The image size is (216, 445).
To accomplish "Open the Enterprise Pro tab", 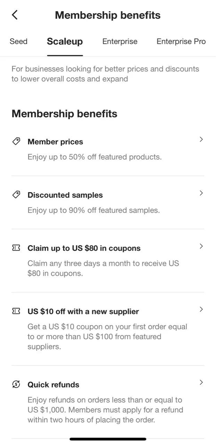I will click(181, 41).
